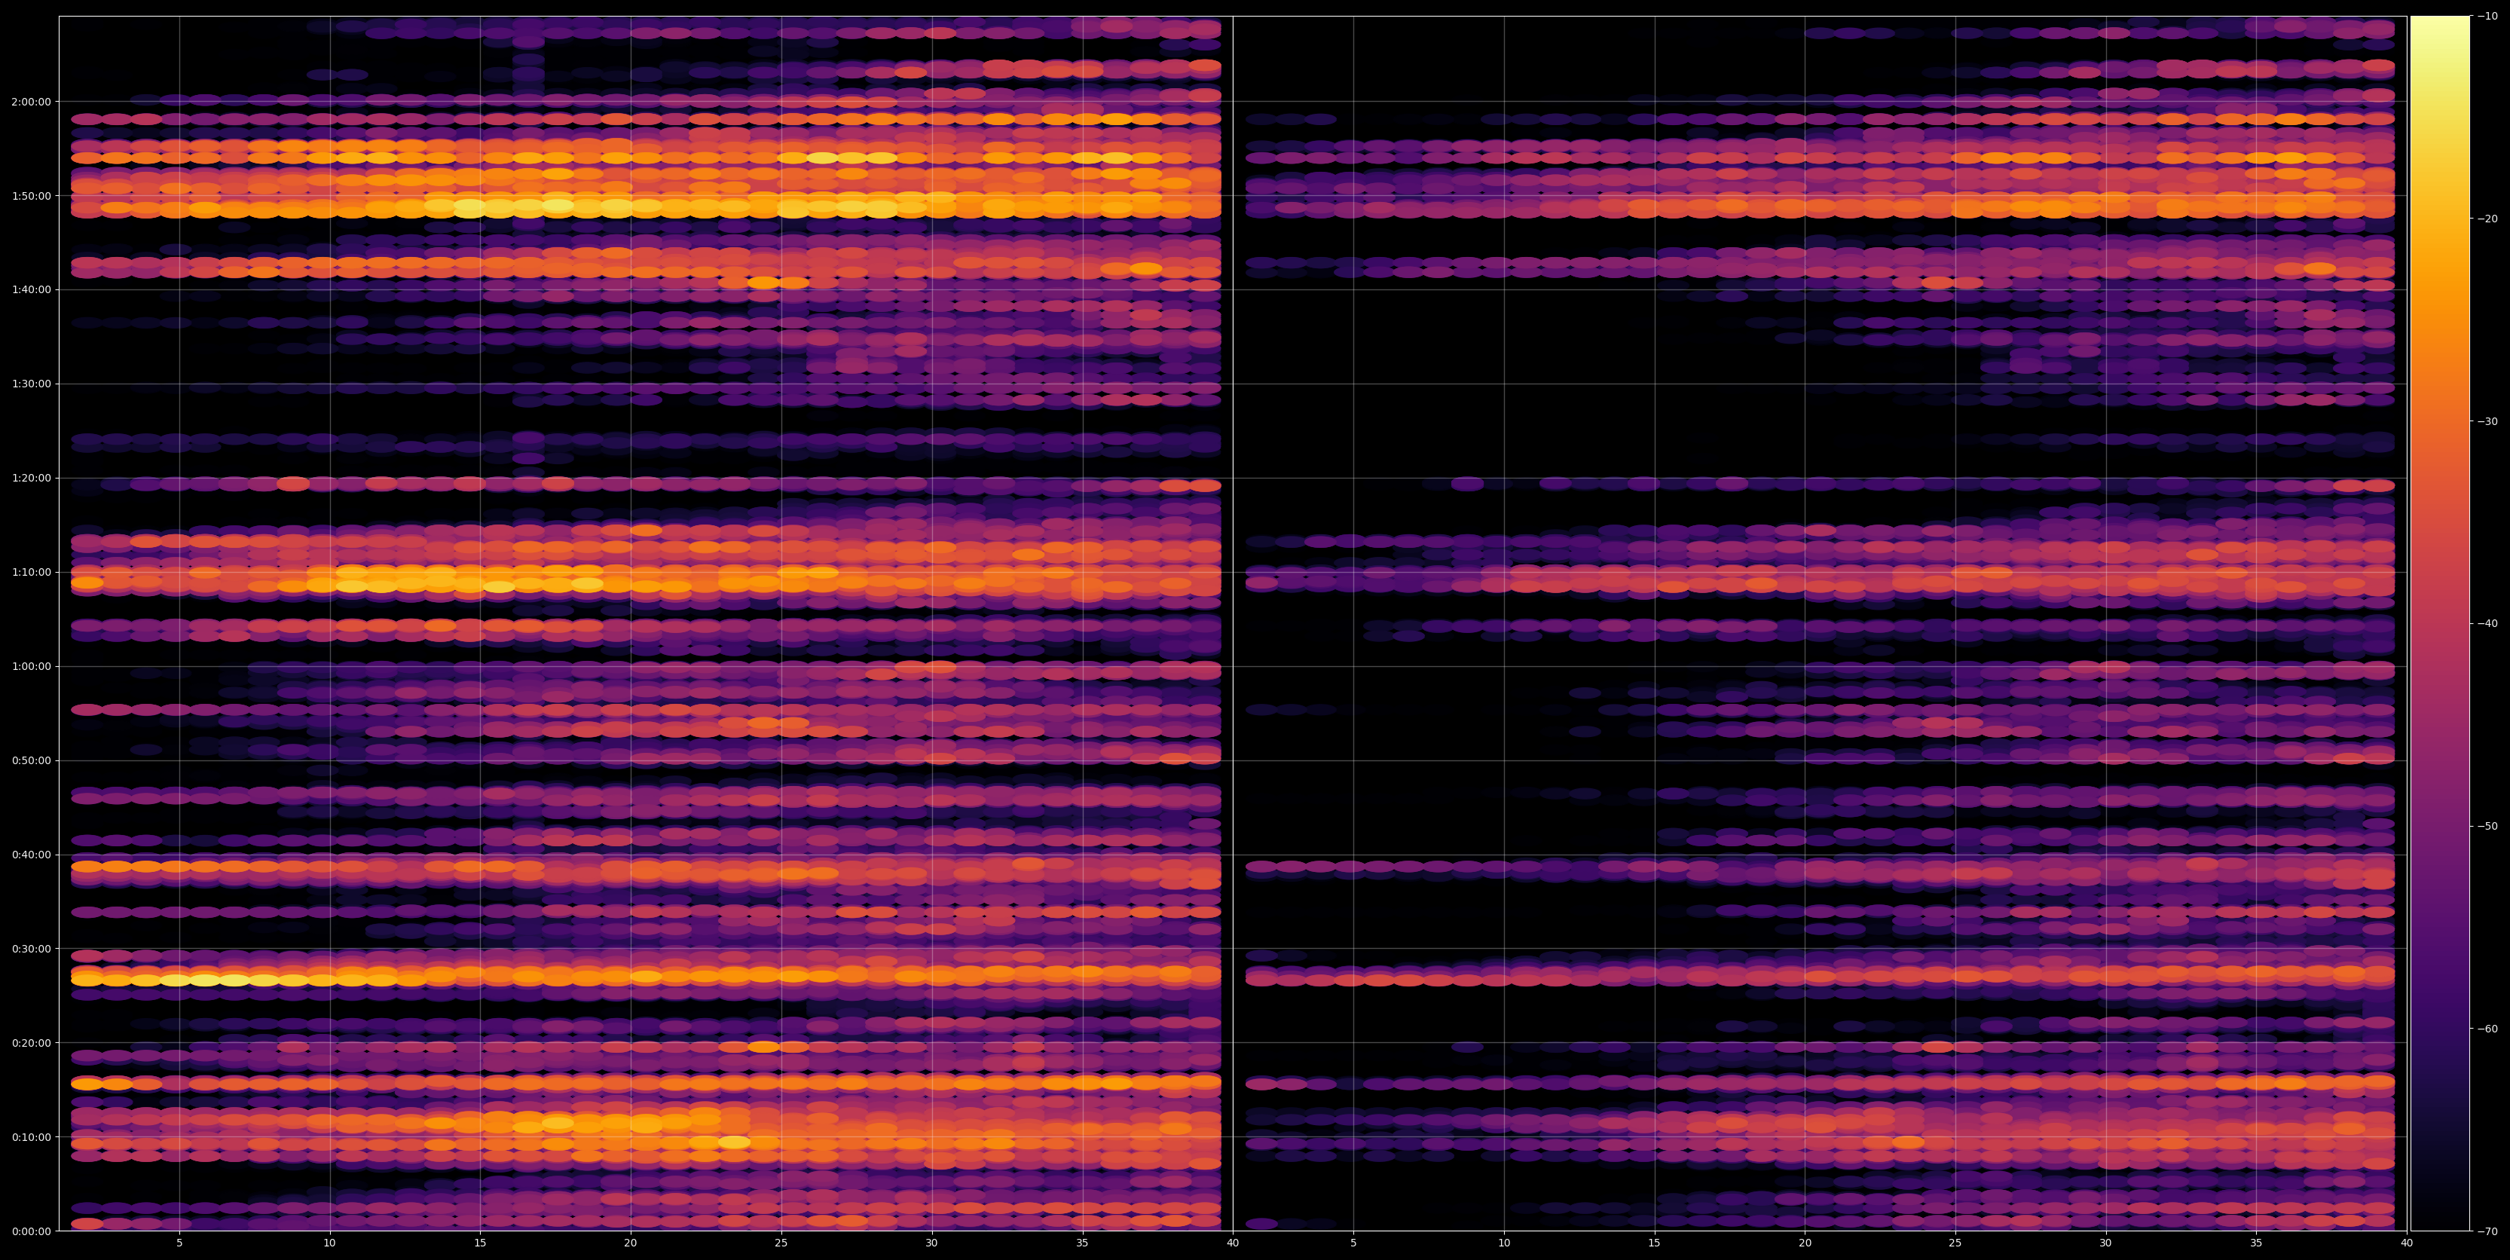Click x-axis tick 25 under left heatmap
Viewport: 2510px width, 1260px height.
click(x=781, y=1243)
